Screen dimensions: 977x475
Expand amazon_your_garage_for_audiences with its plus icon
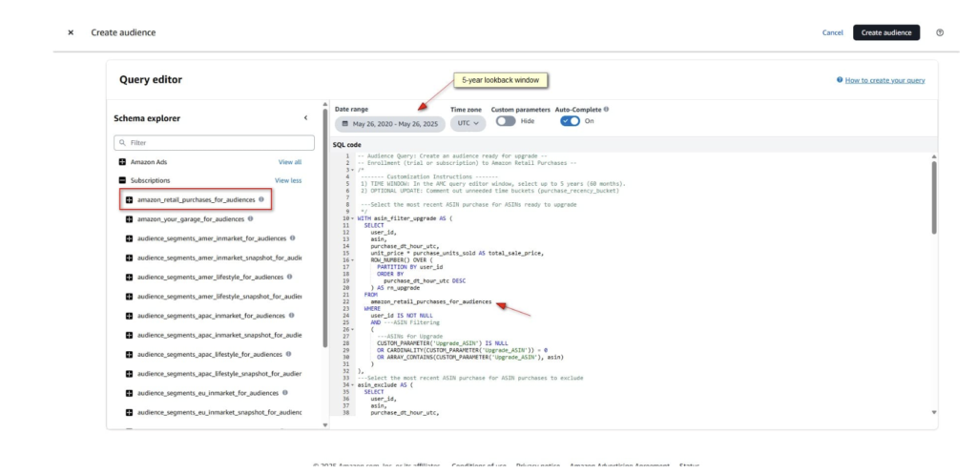point(129,219)
